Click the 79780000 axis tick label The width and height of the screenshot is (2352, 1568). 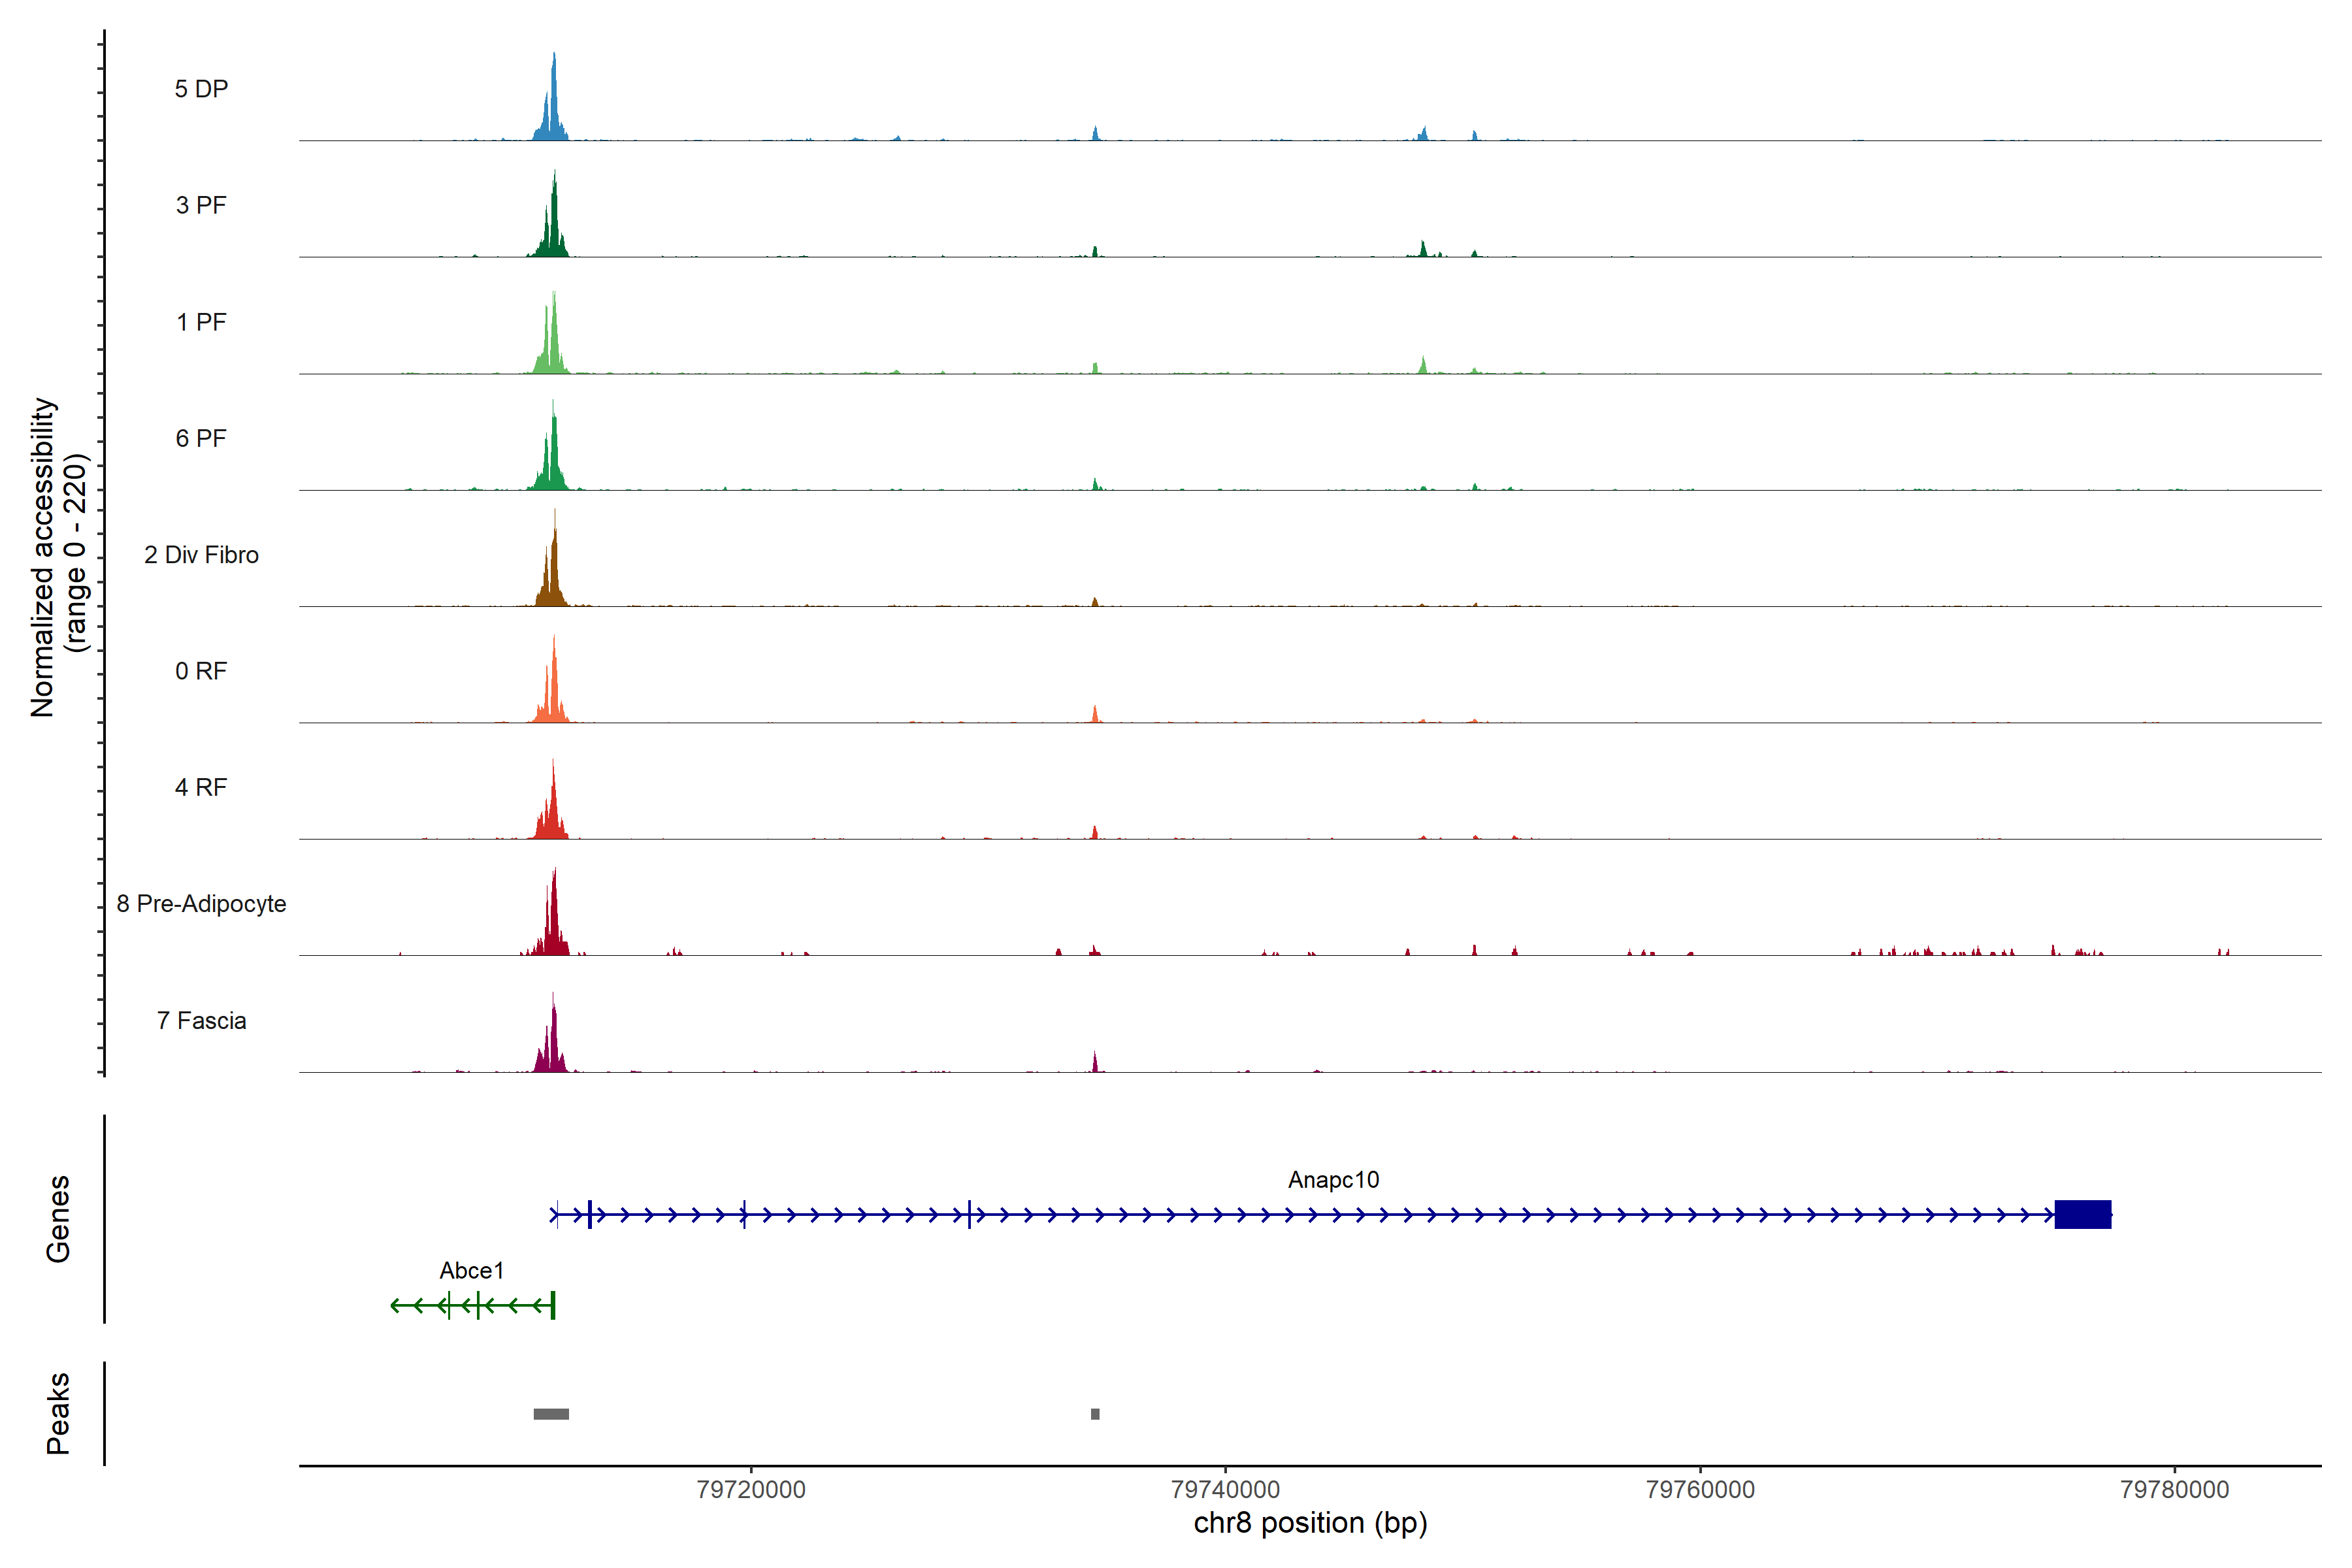[2174, 1490]
